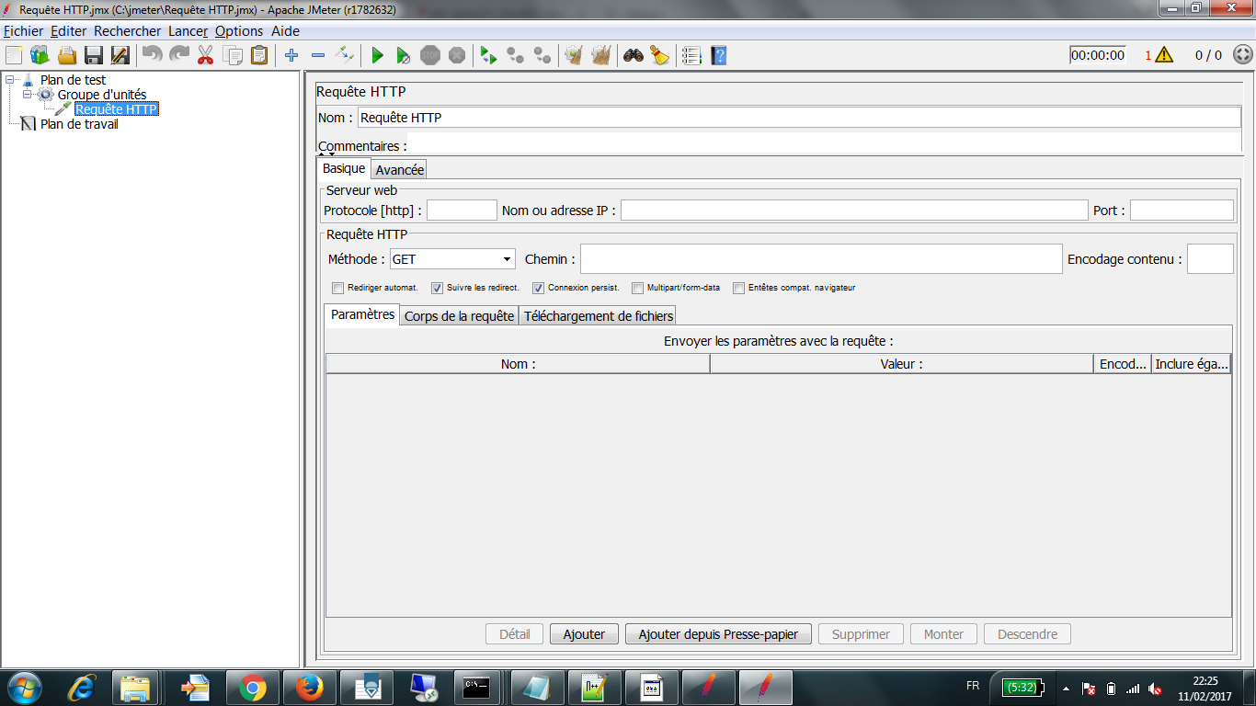Screen dimensions: 1256x706
Task: Save the test plan using the disk icon
Action: [x=93, y=55]
